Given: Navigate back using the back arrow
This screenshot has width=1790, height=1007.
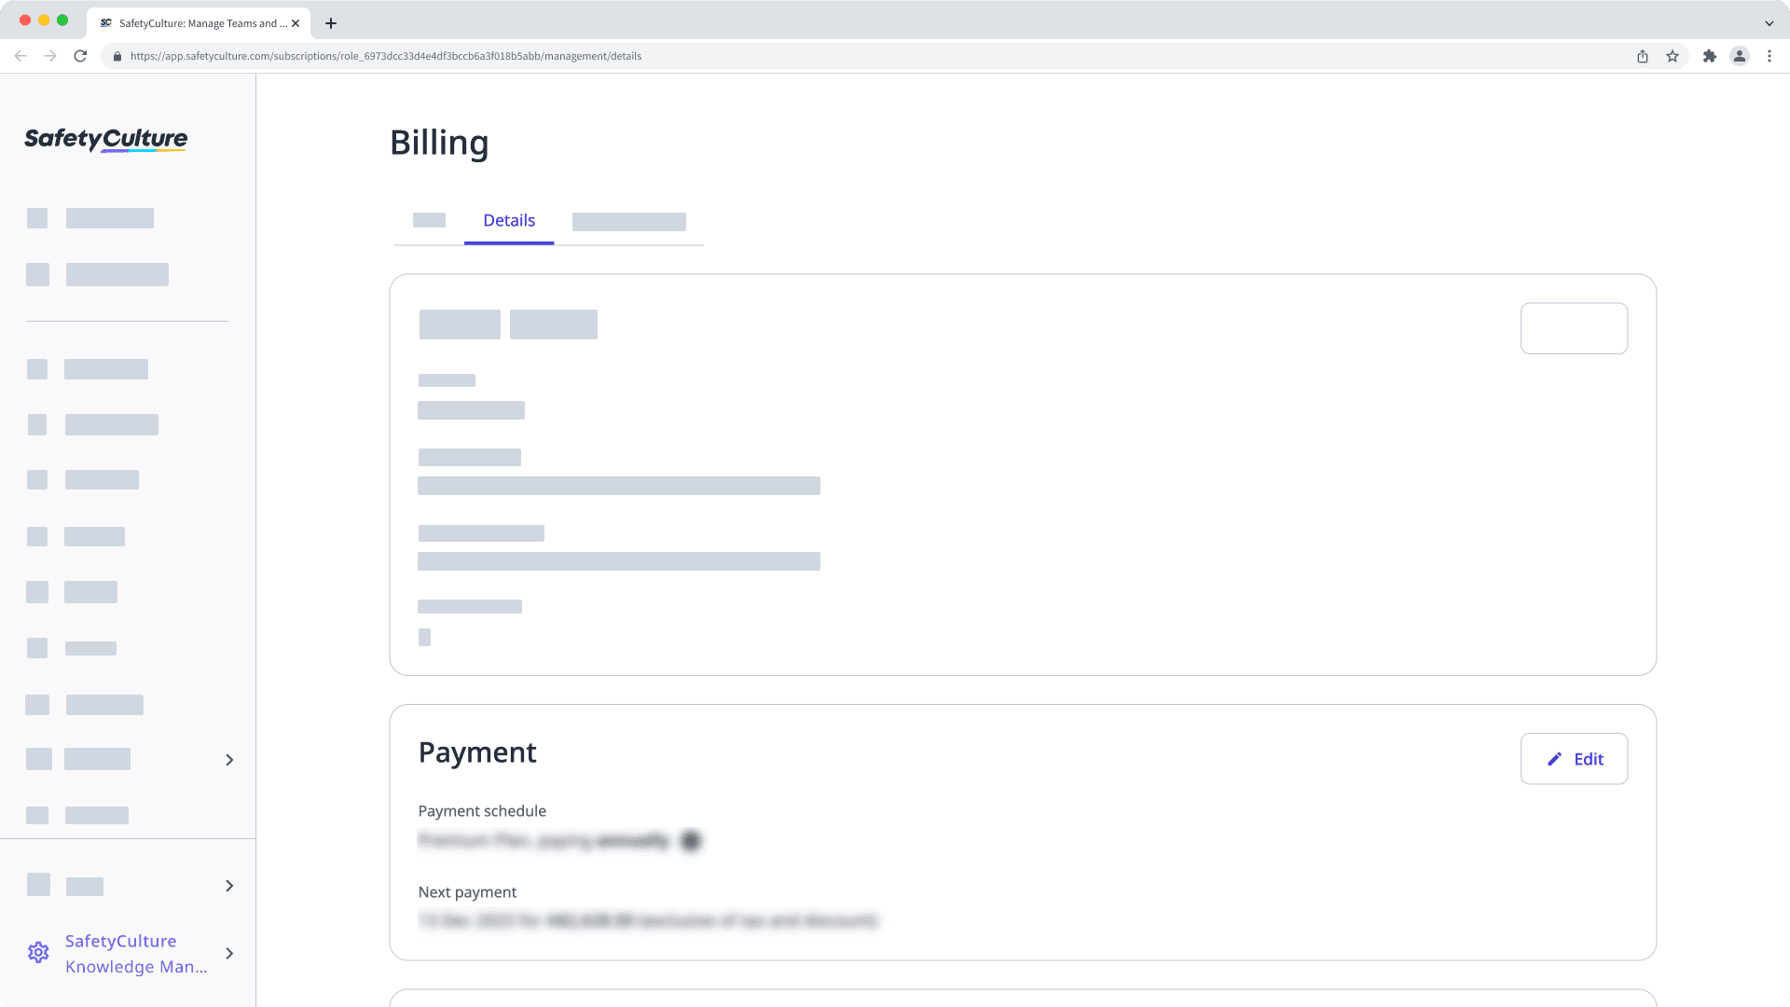Looking at the screenshot, I should click(x=21, y=56).
